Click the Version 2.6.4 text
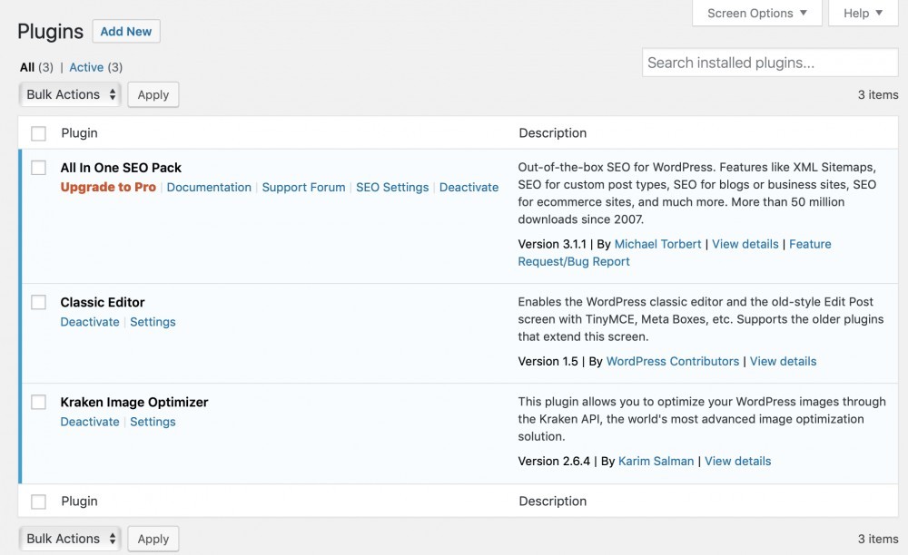 point(554,462)
